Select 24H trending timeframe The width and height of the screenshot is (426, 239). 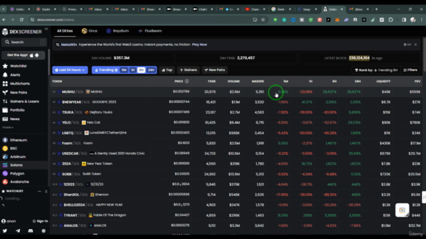point(151,70)
